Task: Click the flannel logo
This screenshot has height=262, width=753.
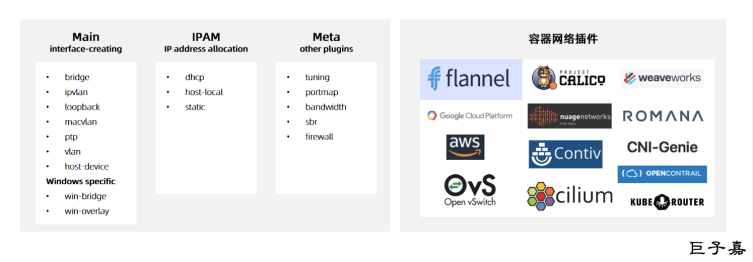Action: (470, 79)
